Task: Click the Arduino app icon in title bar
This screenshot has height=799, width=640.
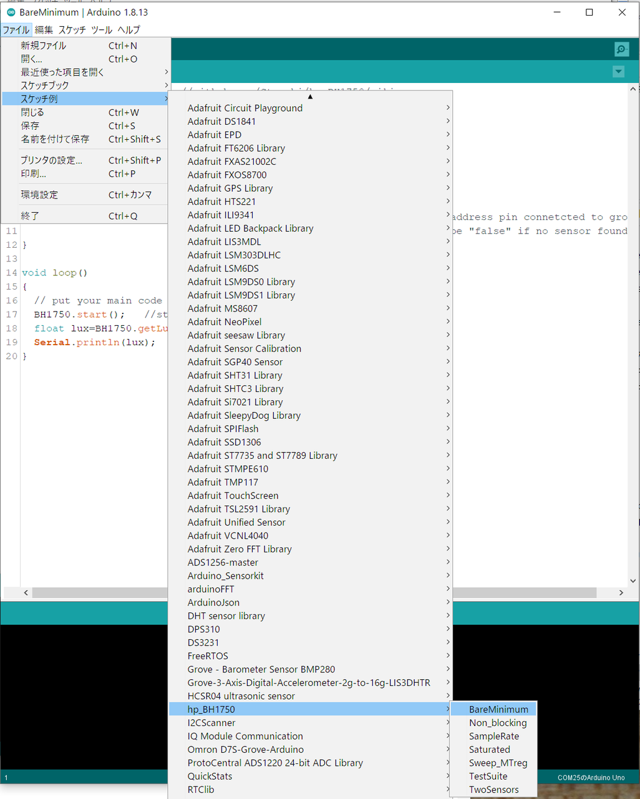Action: [x=11, y=12]
